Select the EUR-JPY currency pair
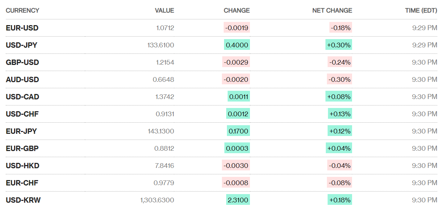This screenshot has width=447, height=207. 21,131
